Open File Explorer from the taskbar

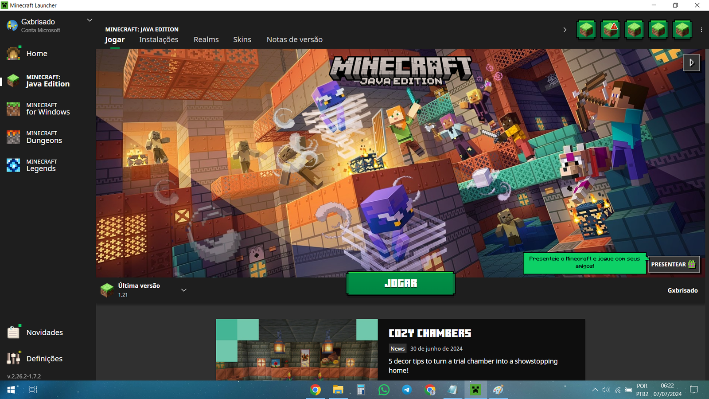338,390
